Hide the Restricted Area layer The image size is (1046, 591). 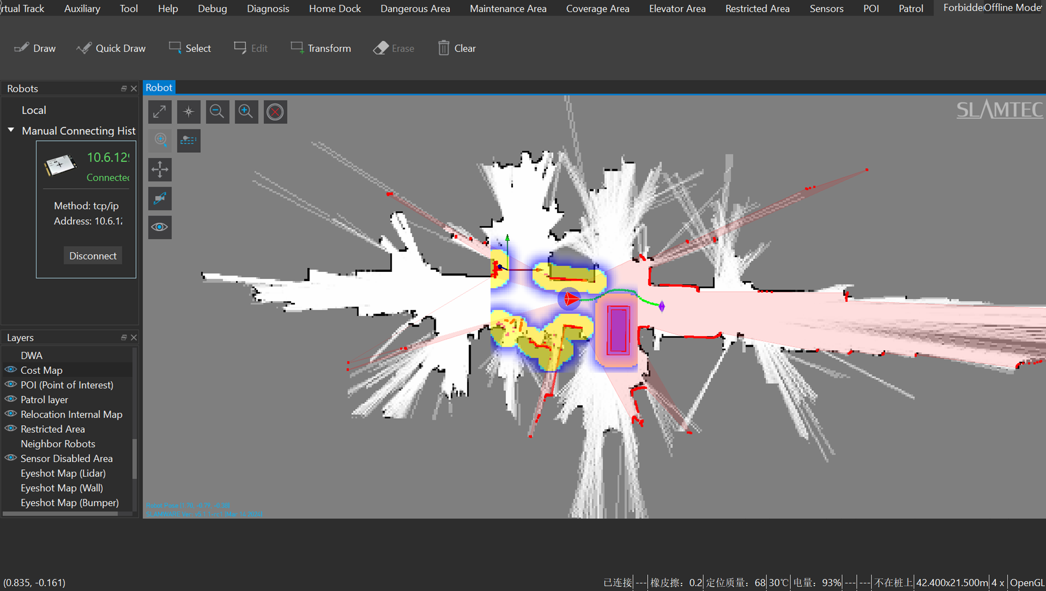coord(10,429)
